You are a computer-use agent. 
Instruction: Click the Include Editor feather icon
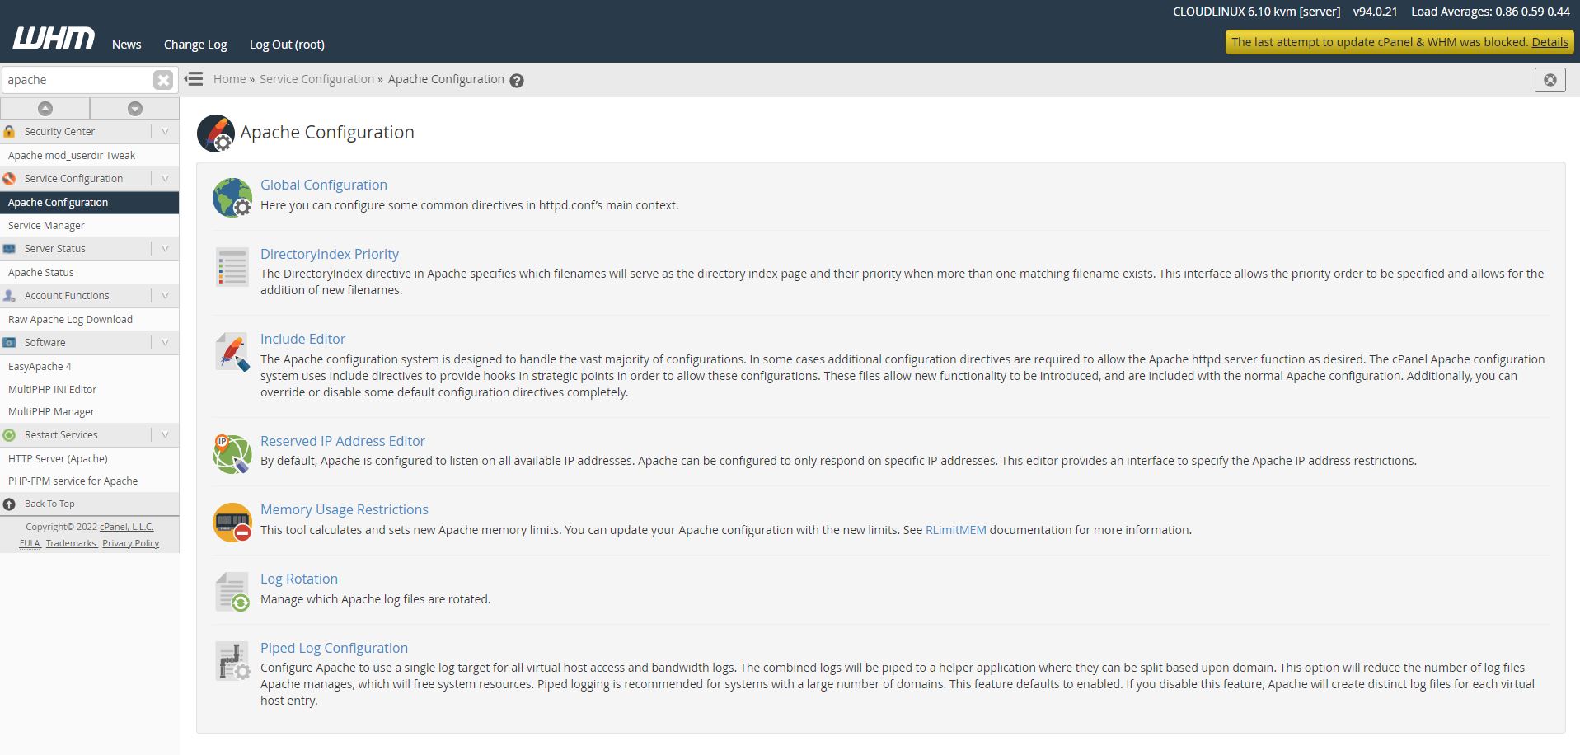[x=232, y=352]
